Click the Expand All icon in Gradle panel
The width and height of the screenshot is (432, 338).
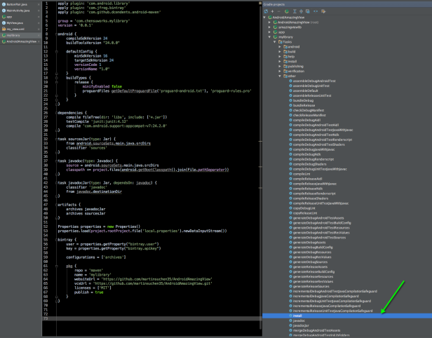pyautogui.click(x=293, y=12)
